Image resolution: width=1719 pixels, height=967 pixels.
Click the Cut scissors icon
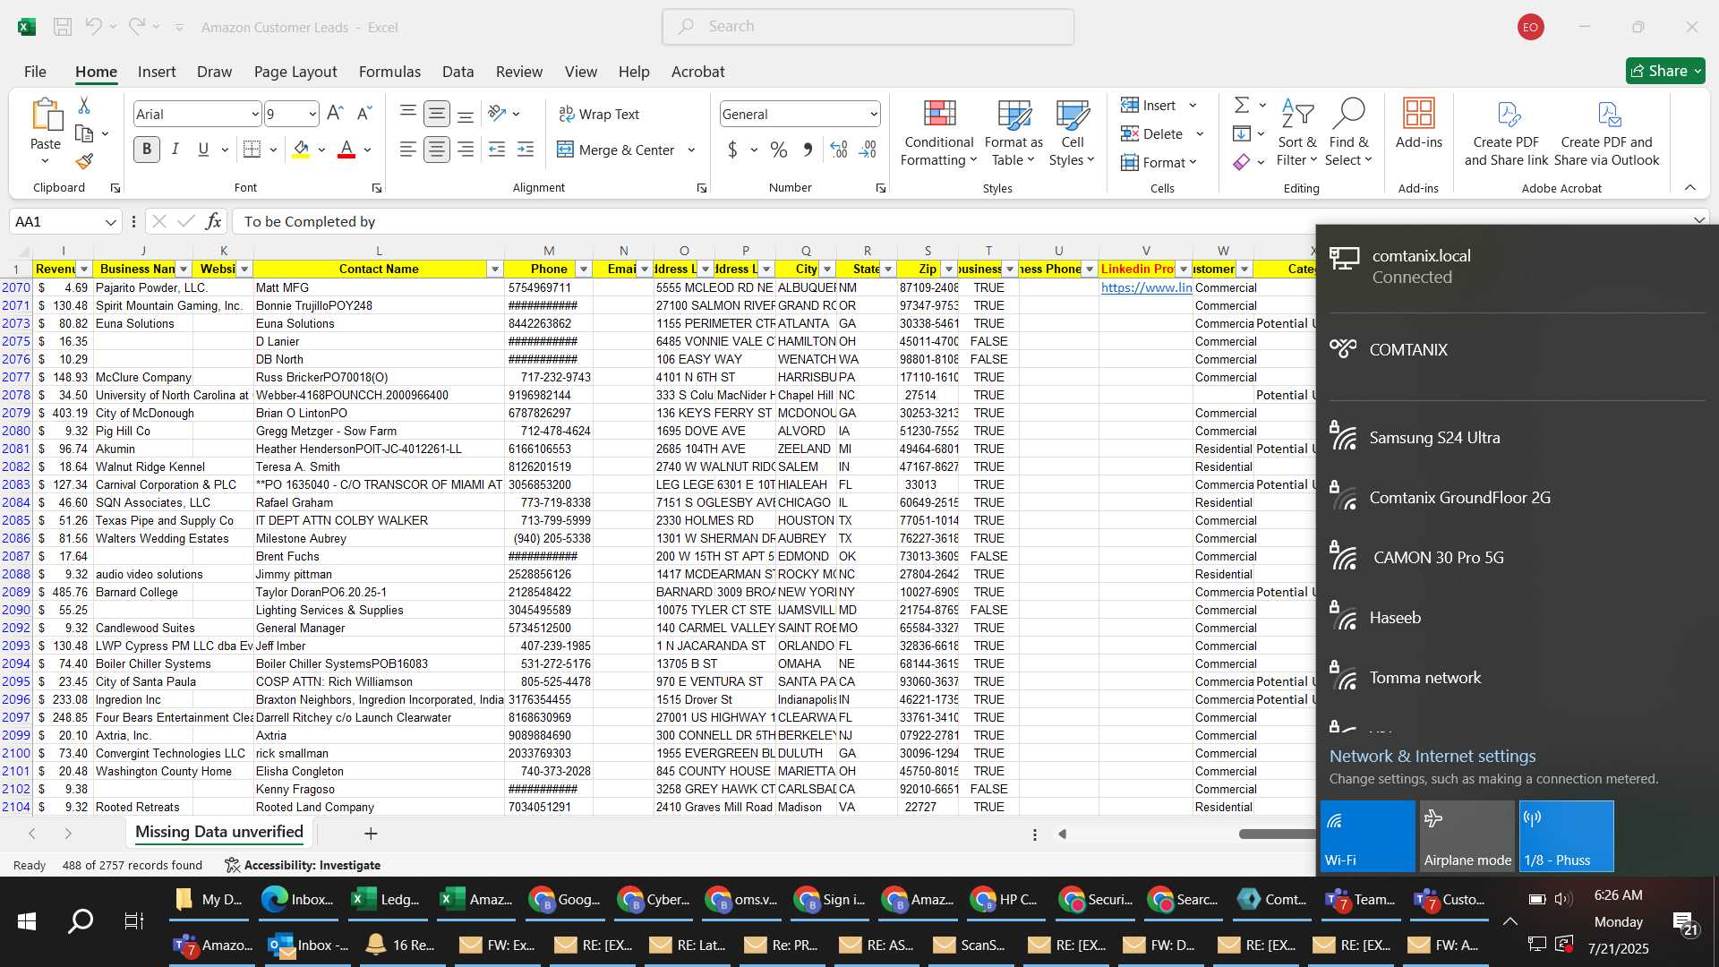point(84,106)
